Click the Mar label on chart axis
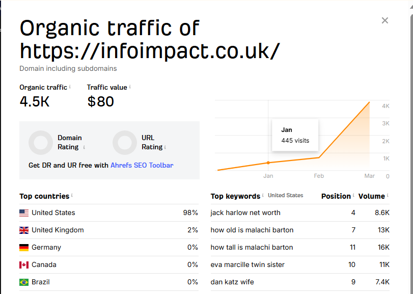This screenshot has height=294, width=413. (x=370, y=176)
